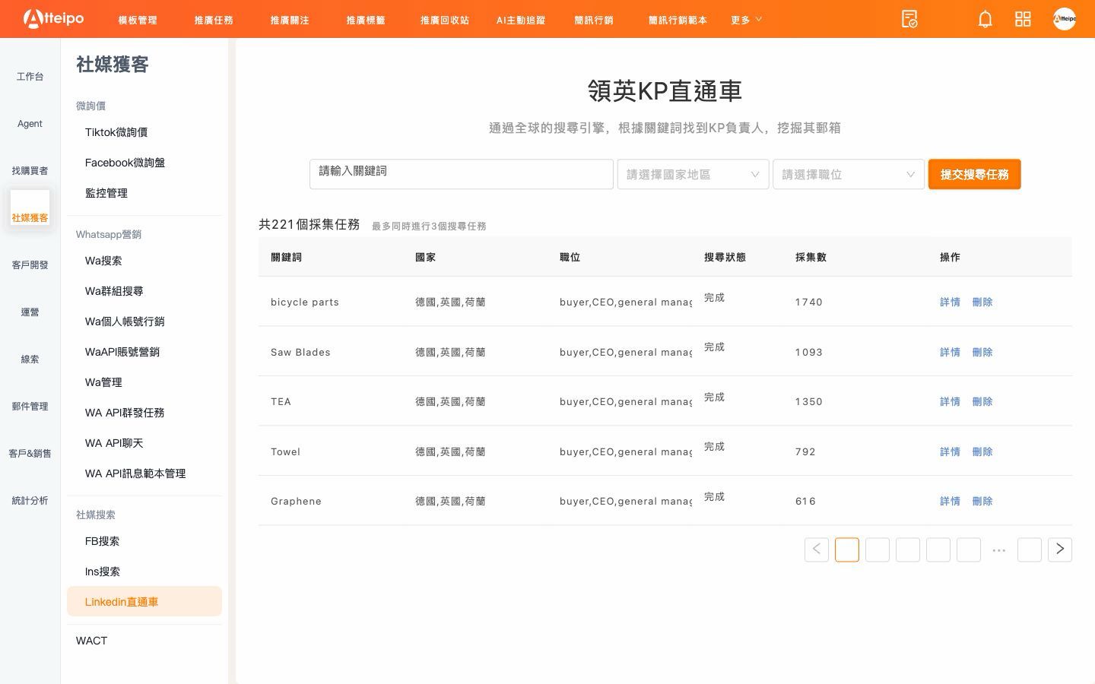Open the task checklist icon in the header

pyautogui.click(x=909, y=19)
